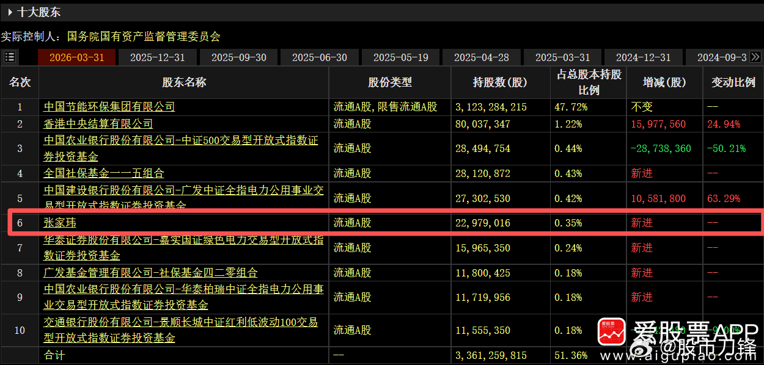Screen dimensions: 764x365
Task: Show more dates with double-arrow icon
Action: click(755, 57)
